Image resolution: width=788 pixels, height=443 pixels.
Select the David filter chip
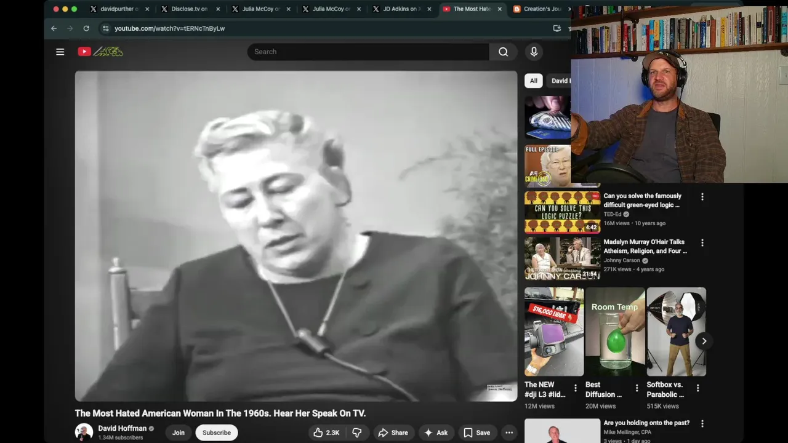(559, 81)
